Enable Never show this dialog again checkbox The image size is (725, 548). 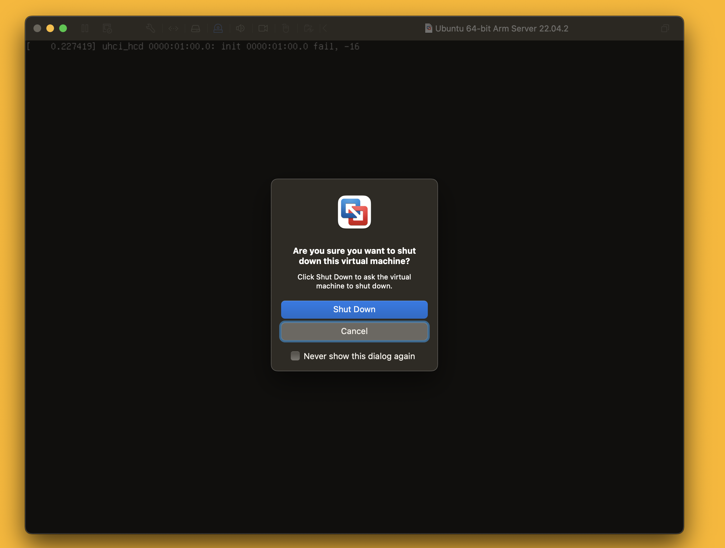tap(295, 356)
